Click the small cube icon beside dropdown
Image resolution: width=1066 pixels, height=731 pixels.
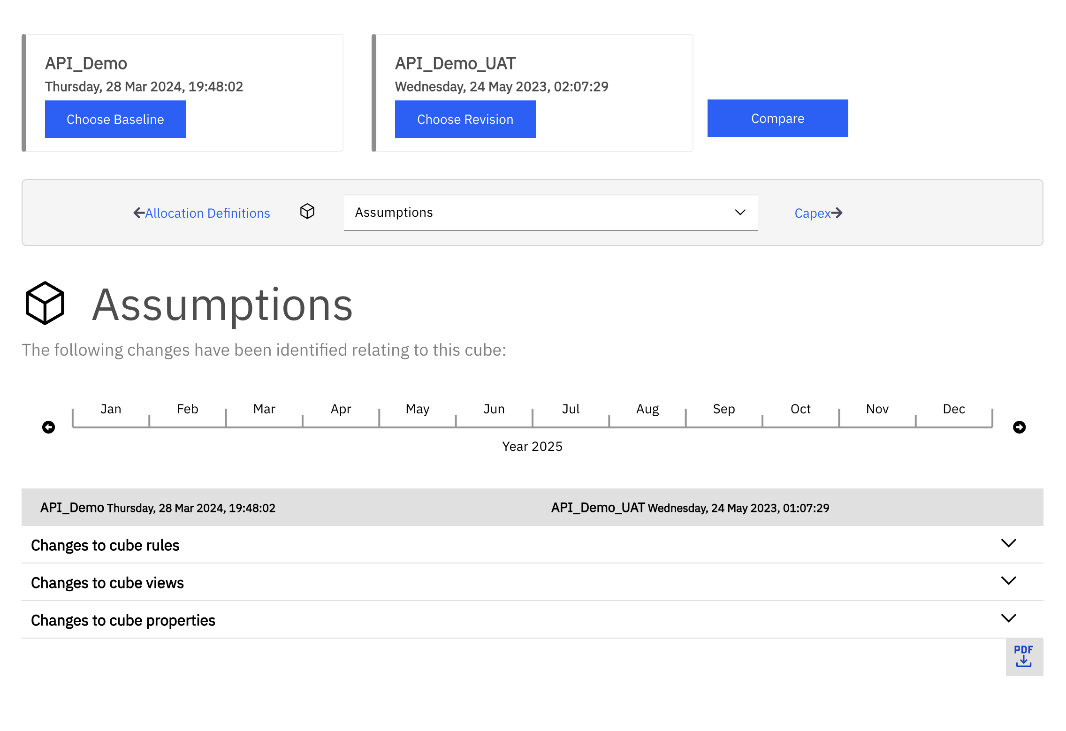click(x=307, y=212)
